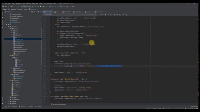Switch to the tokentype.h editor tab
The width and height of the screenshot is (200, 112).
78,12
